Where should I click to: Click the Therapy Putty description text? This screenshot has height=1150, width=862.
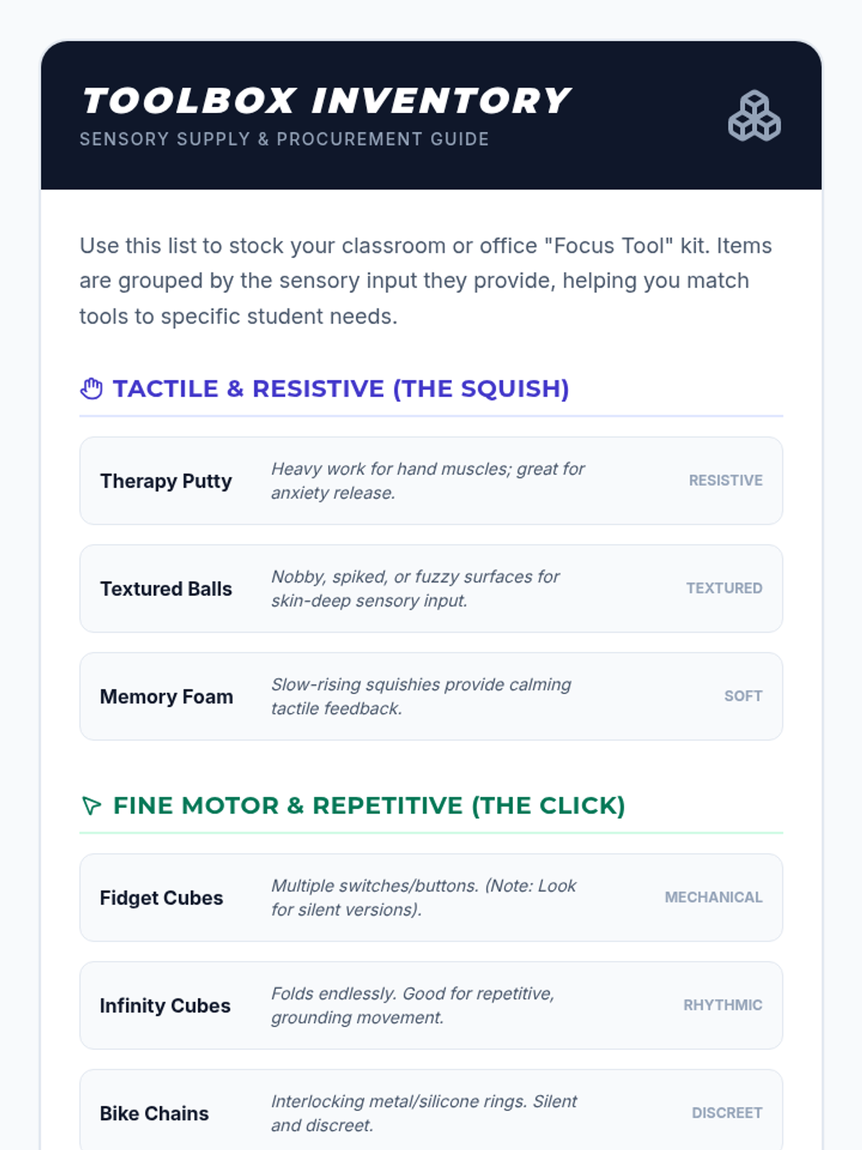pyautogui.click(x=428, y=481)
